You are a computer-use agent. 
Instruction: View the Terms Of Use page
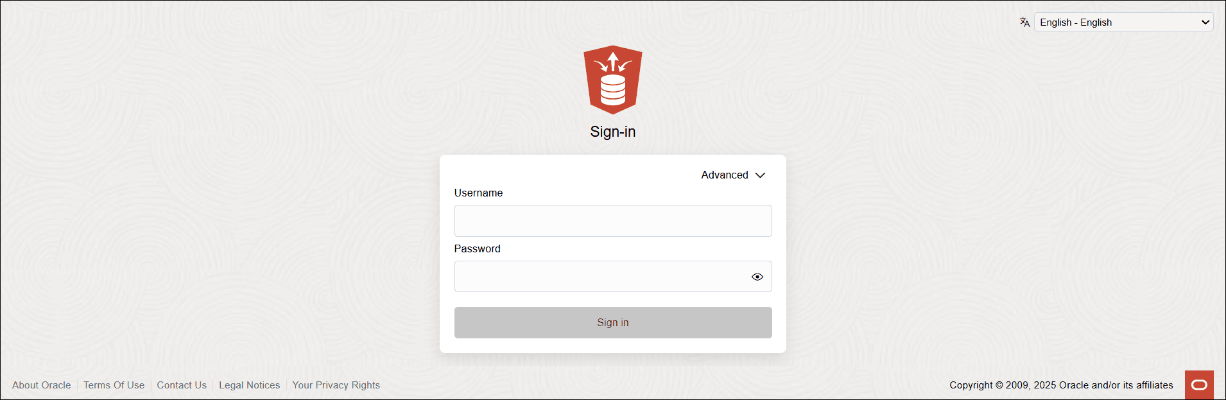click(114, 385)
